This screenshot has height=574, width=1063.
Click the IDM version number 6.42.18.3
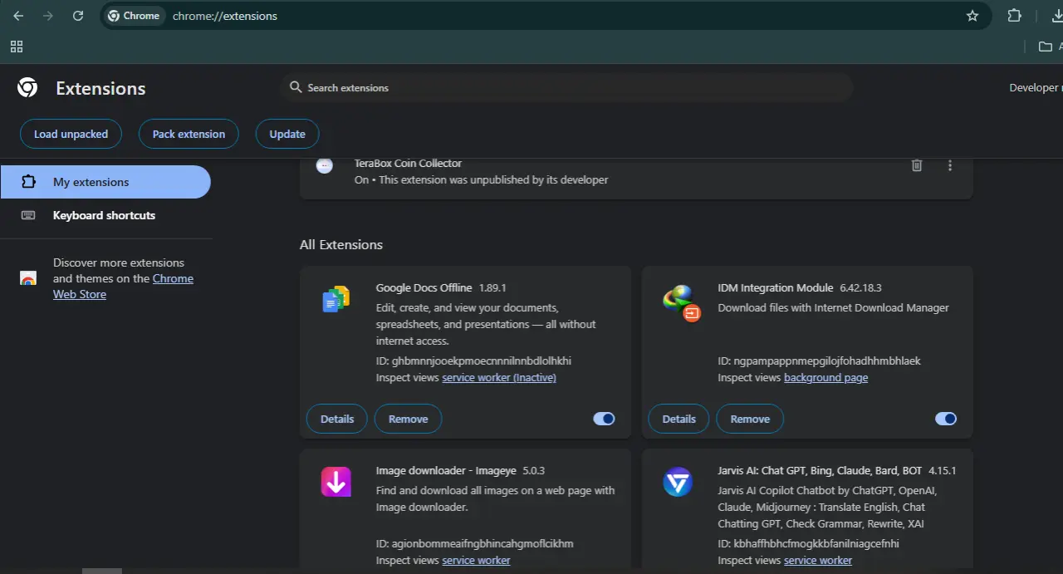(x=860, y=287)
